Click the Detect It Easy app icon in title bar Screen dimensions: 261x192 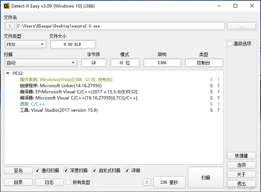point(6,6)
